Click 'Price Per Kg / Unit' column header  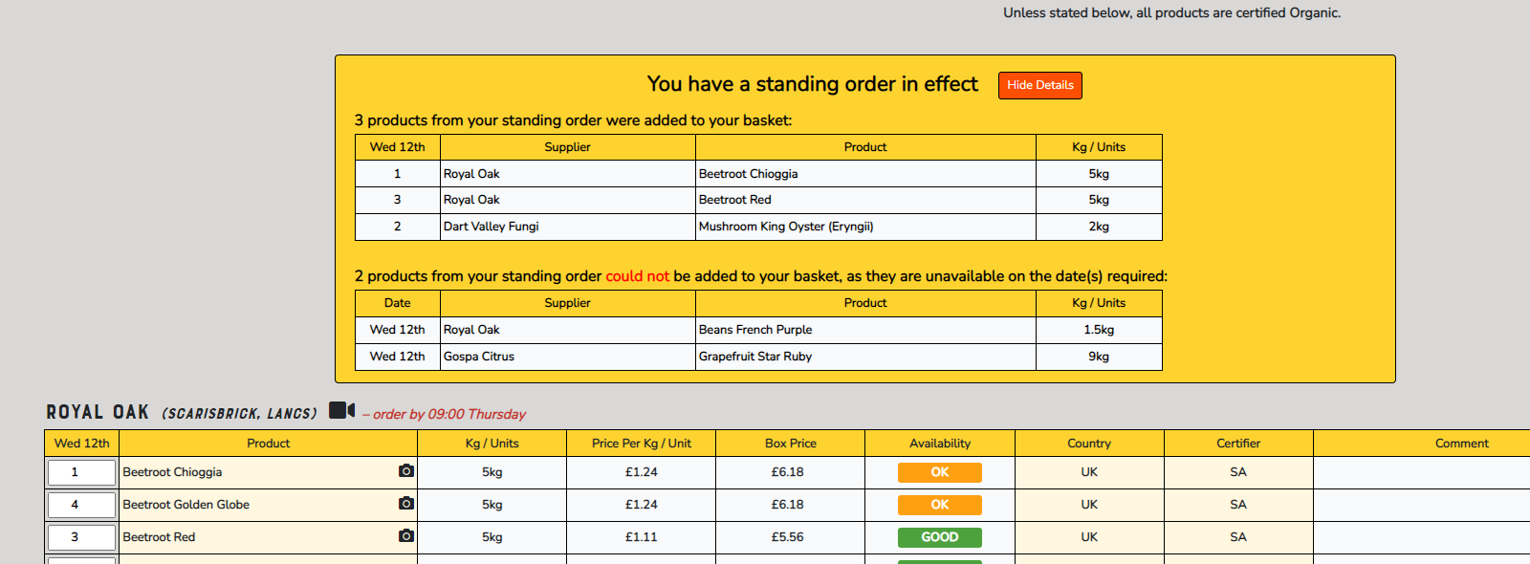(641, 444)
